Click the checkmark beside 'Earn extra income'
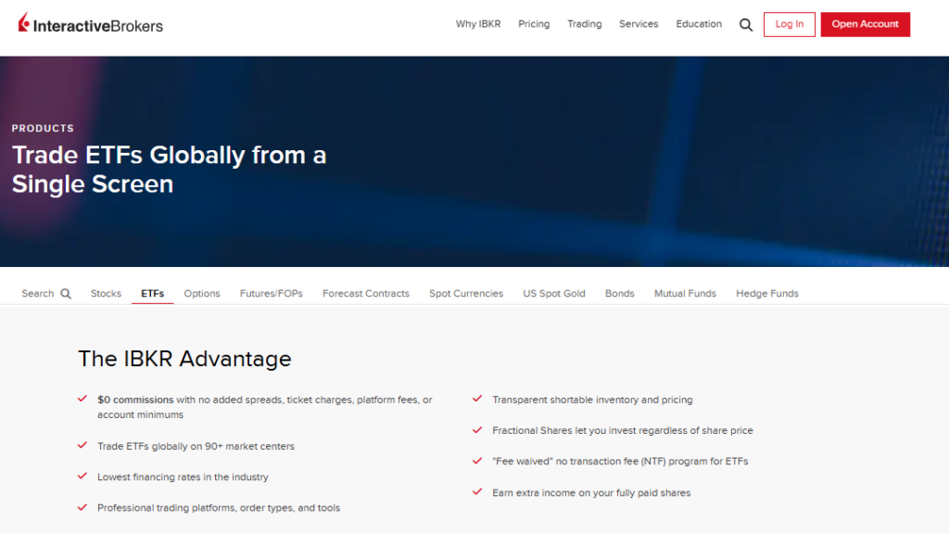This screenshot has width=949, height=534. [477, 491]
